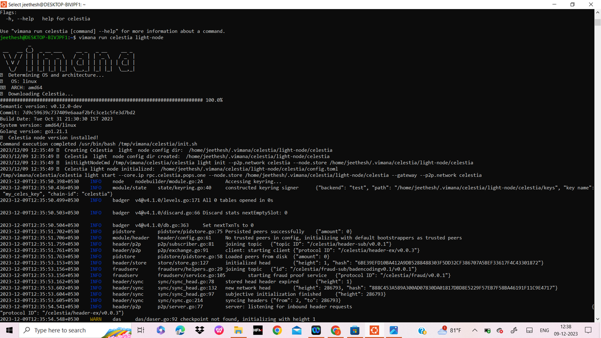Click 'System version: amd64/linux' line
The height and width of the screenshot is (338, 601).
pyautogui.click(x=38, y=125)
